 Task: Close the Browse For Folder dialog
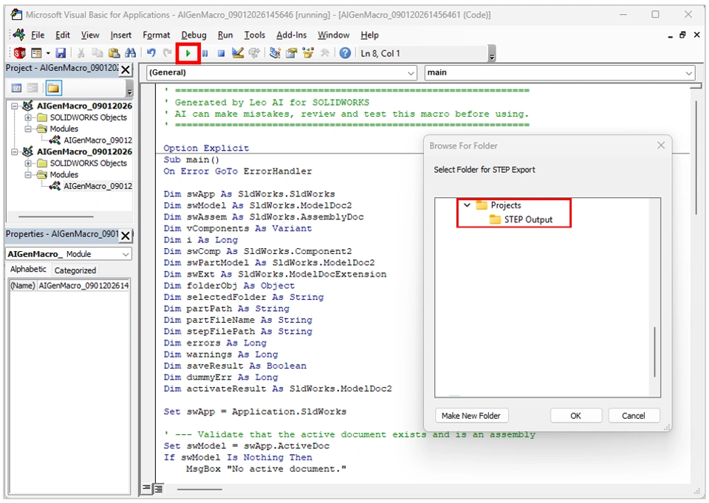coord(661,146)
